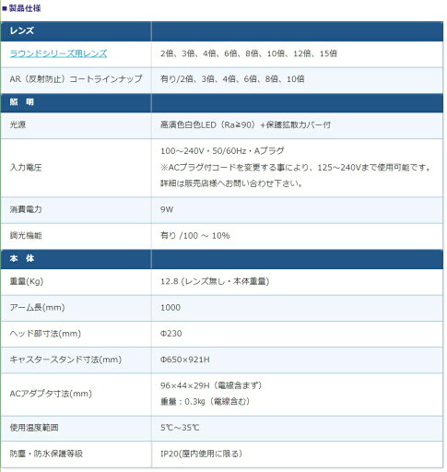Select the Φ230 head dimension value

(171, 334)
